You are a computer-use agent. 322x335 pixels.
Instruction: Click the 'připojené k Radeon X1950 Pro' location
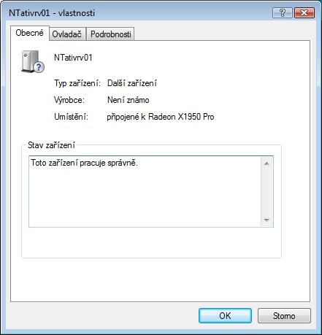click(161, 117)
